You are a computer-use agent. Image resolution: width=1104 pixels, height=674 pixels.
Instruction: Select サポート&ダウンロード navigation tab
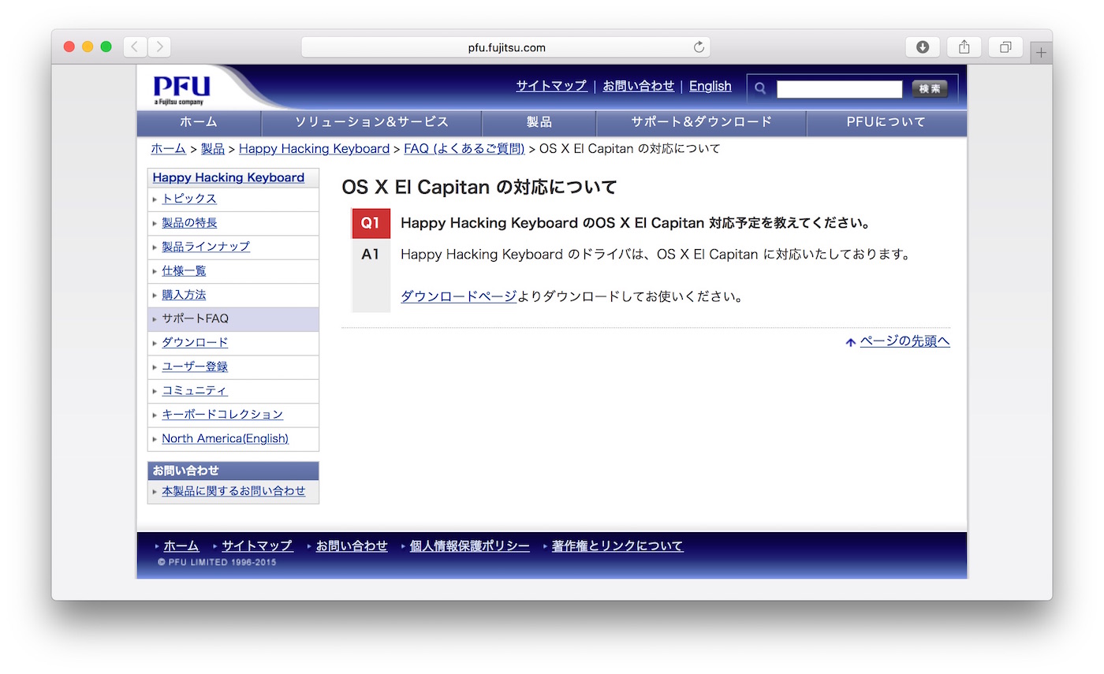coord(701,122)
